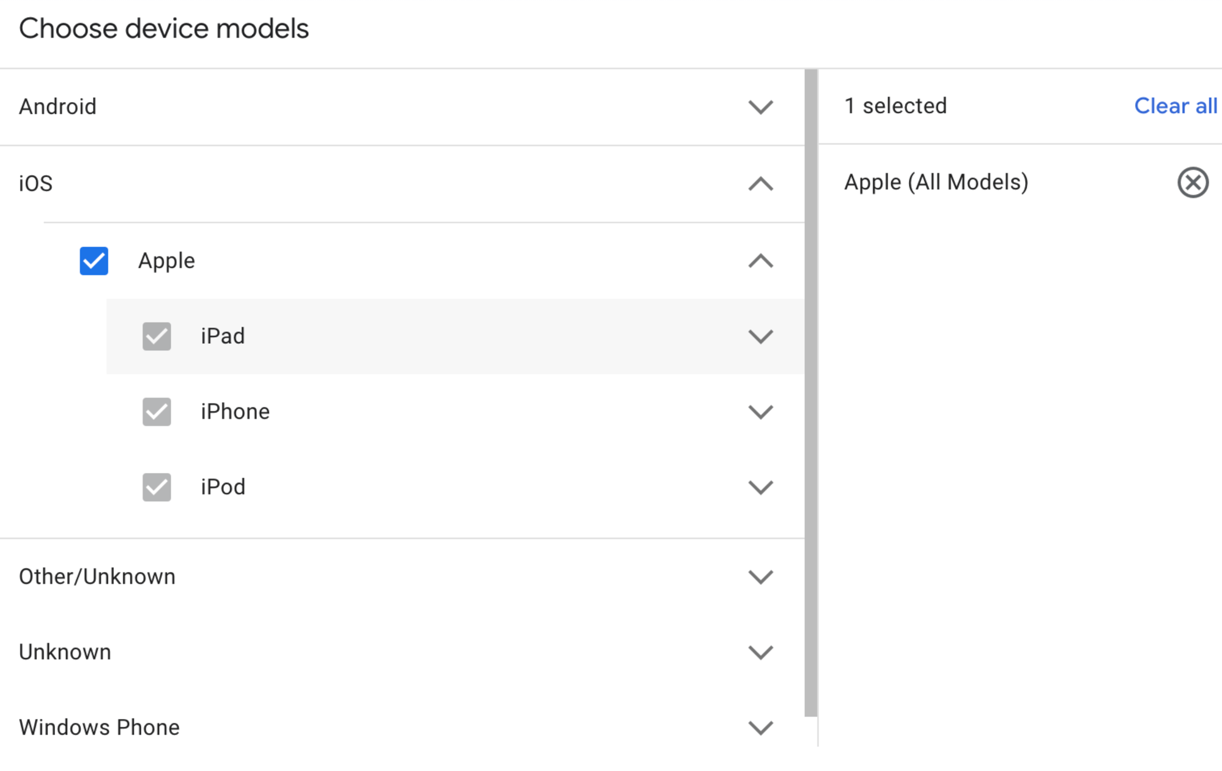Expand the Windows Phone category
Image resolution: width=1222 pixels, height=771 pixels.
[760, 728]
